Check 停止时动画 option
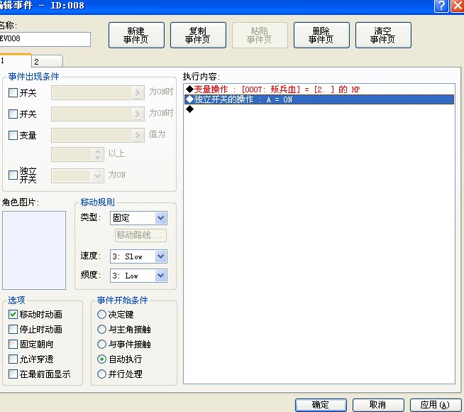Viewport: 464px width, 412px height. click(x=13, y=329)
